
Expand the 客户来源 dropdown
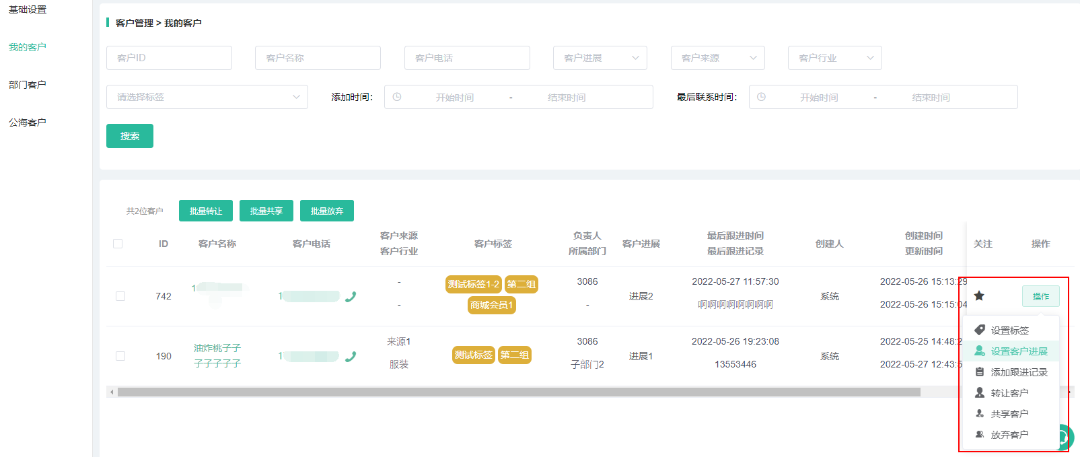tap(717, 58)
